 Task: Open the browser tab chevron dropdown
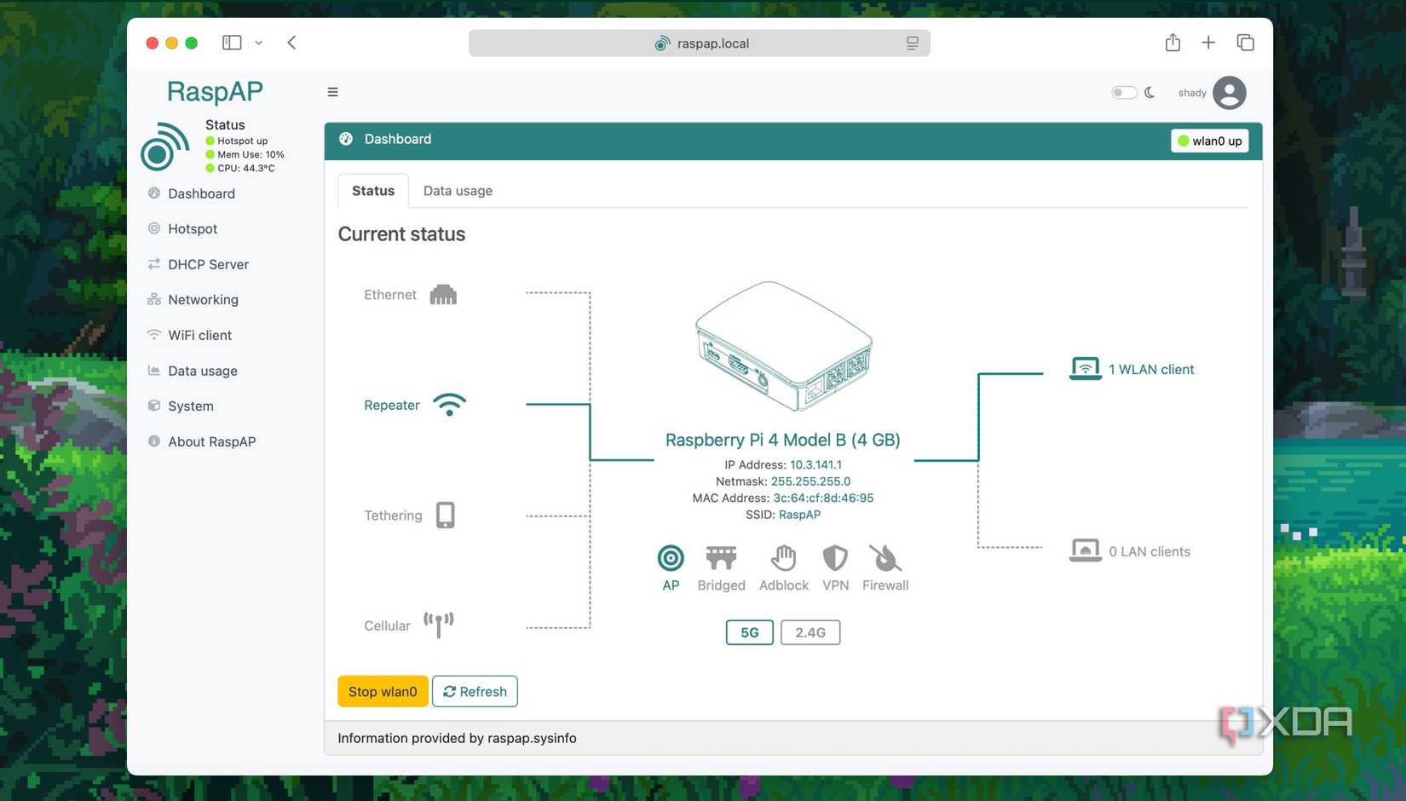(x=258, y=42)
